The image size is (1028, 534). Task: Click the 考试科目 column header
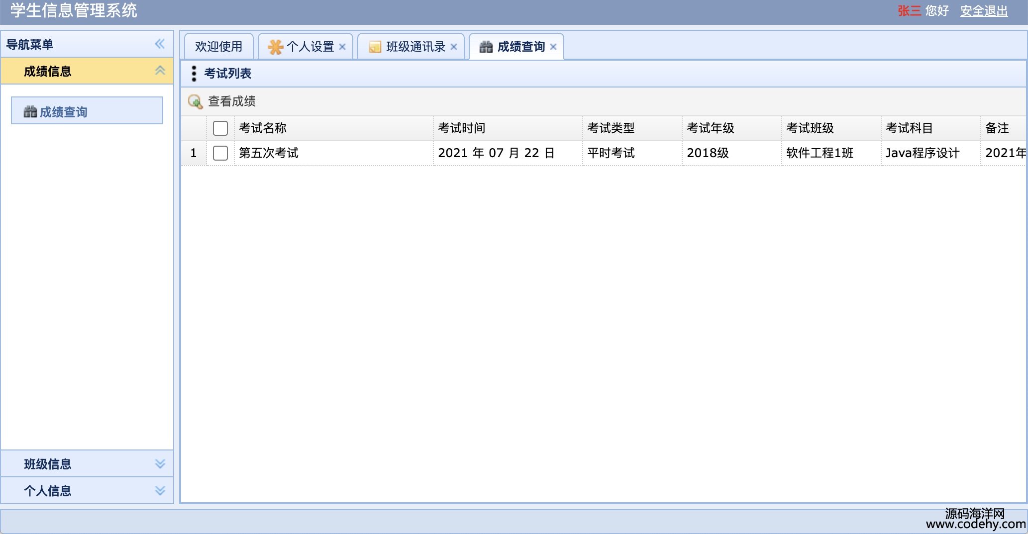pyautogui.click(x=931, y=128)
